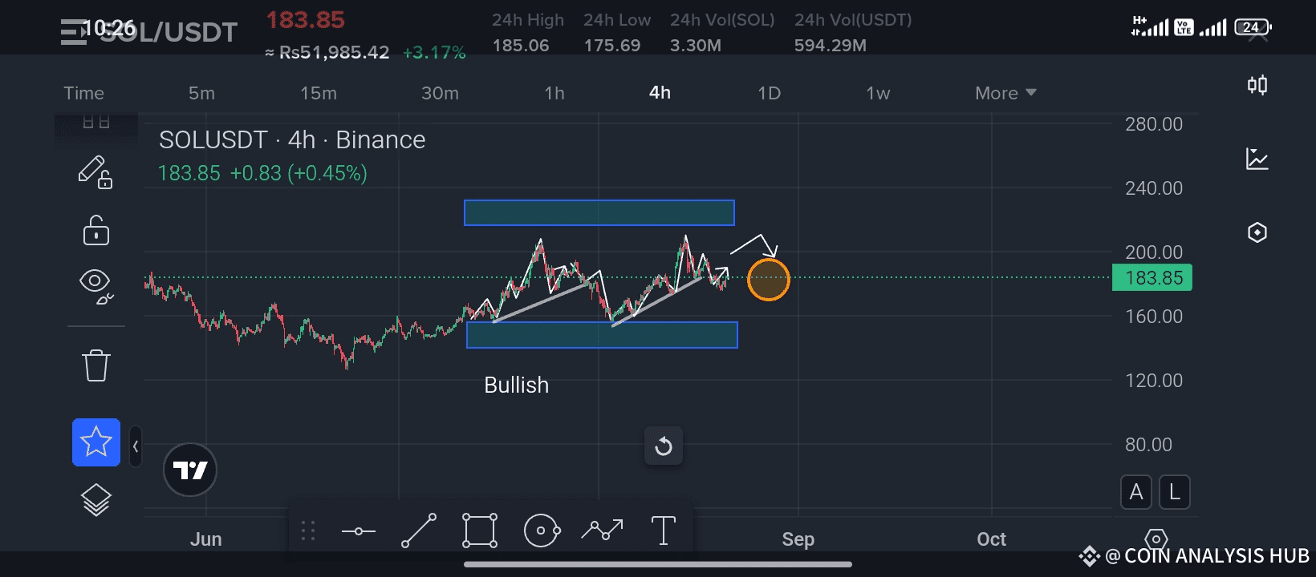Choose the text annotation tool
1316x577 pixels.
(x=664, y=531)
